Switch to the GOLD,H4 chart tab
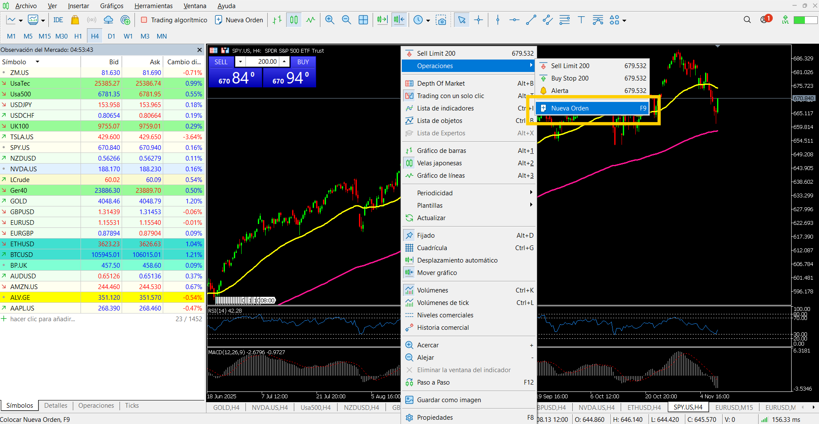 pos(226,407)
